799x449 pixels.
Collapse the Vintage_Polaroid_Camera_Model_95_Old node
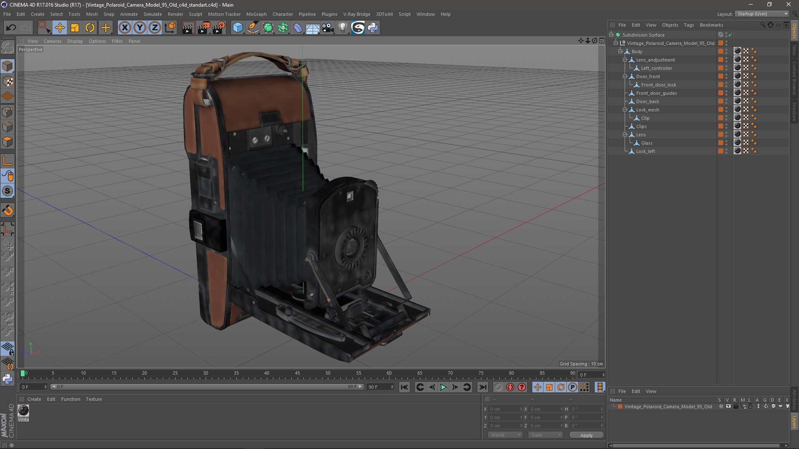pos(616,43)
